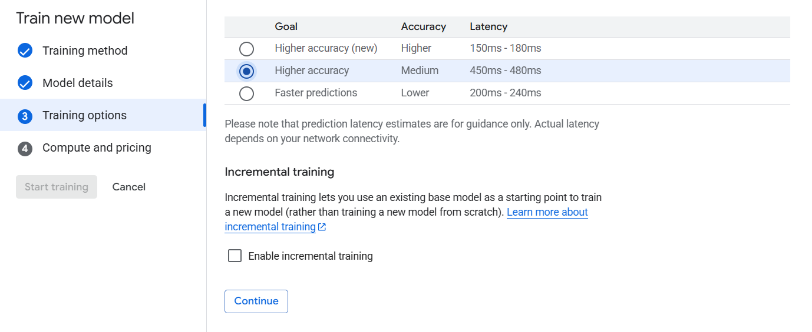Screen dimensions: 812x332
Task: Click the Cancel button
Action: coord(129,187)
